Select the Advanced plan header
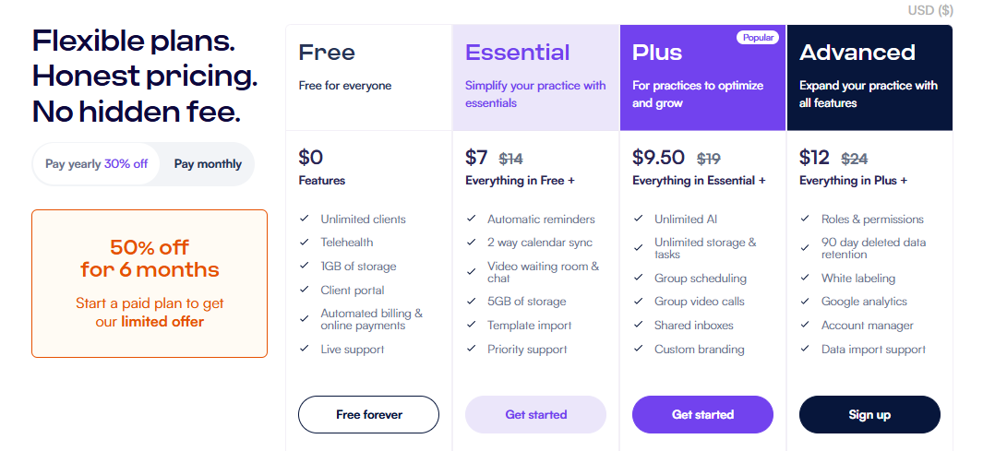 tap(869, 77)
